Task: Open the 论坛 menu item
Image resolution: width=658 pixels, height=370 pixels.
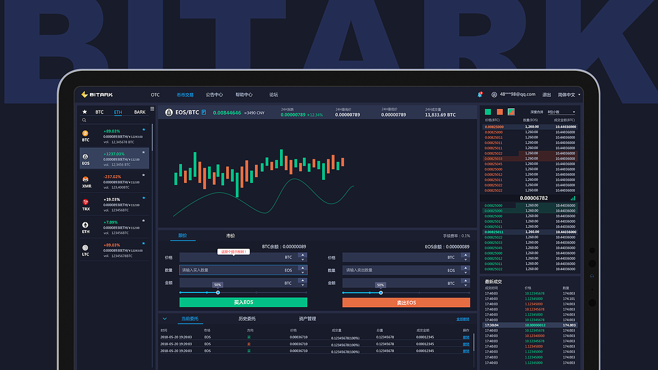Action: pyautogui.click(x=273, y=95)
